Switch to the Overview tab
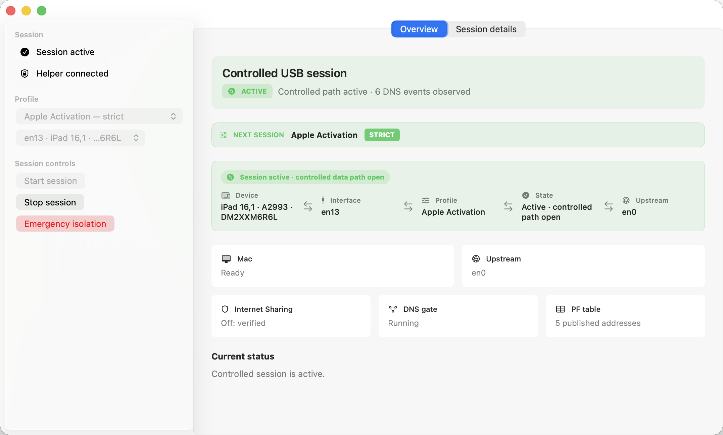This screenshot has width=723, height=435. click(419, 29)
